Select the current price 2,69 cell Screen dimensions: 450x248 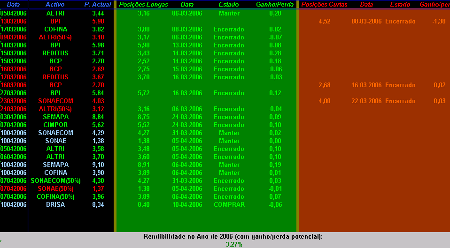click(98, 69)
